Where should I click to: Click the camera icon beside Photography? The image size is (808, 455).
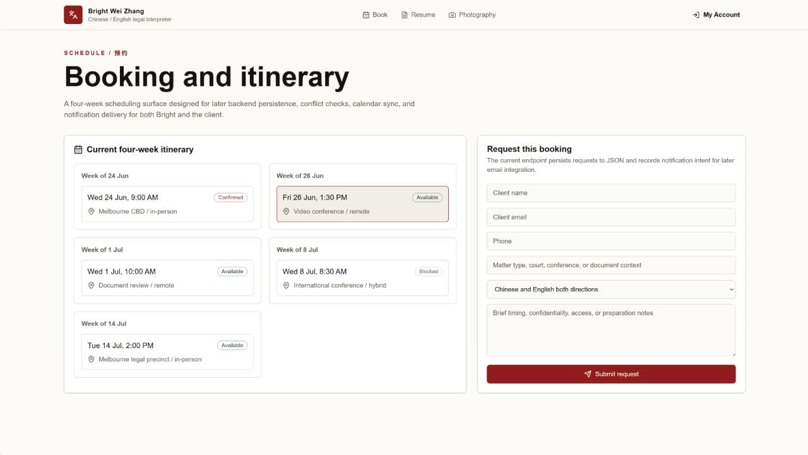[452, 15]
